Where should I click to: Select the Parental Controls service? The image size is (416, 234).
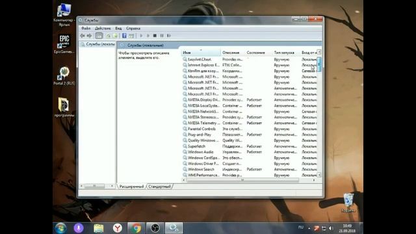point(250,129)
